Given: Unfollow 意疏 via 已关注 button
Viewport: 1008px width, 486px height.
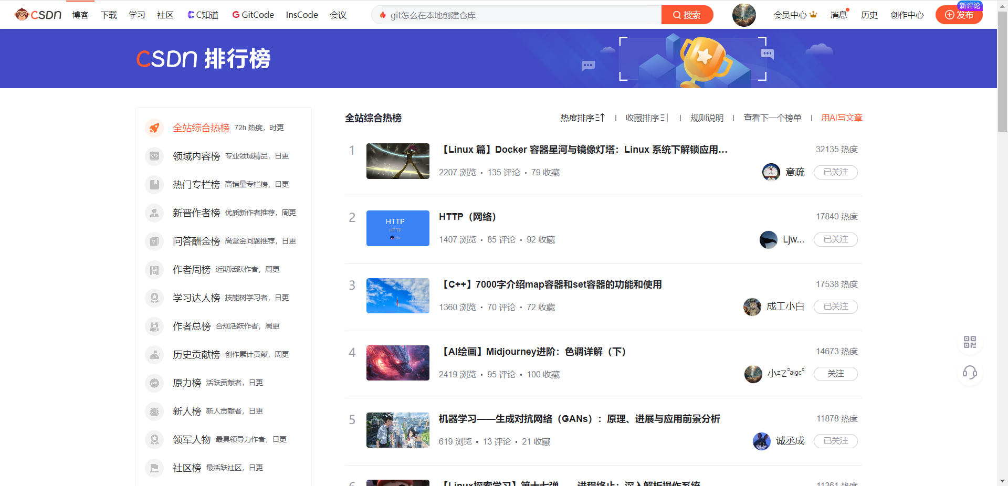Looking at the screenshot, I should click(x=835, y=172).
